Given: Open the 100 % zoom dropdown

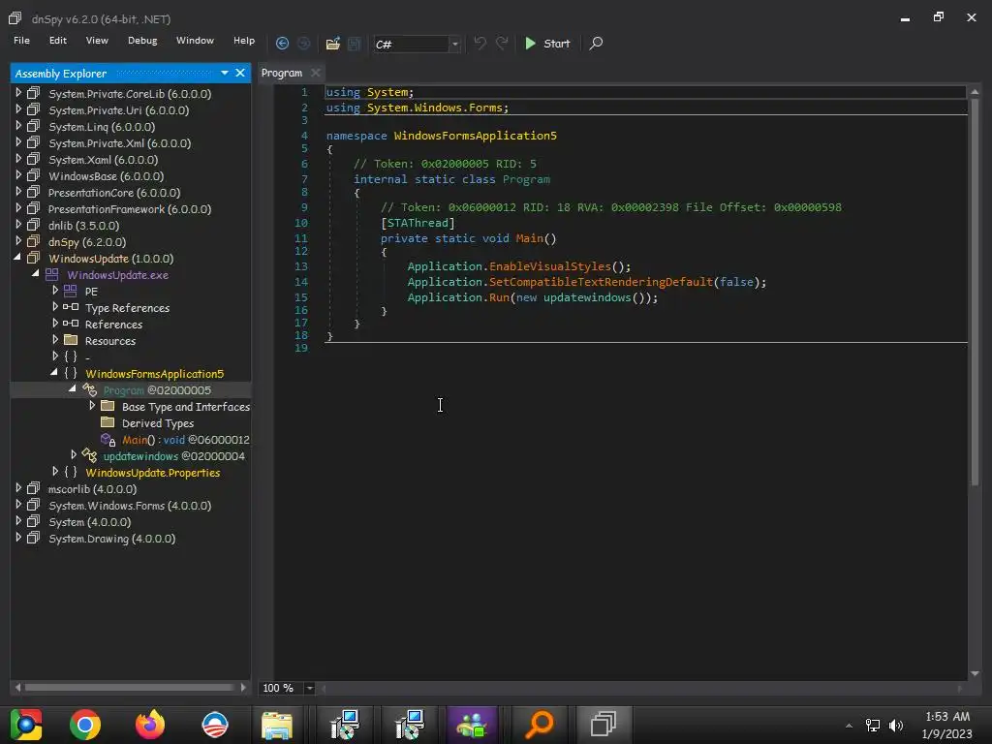Looking at the screenshot, I should click(309, 688).
